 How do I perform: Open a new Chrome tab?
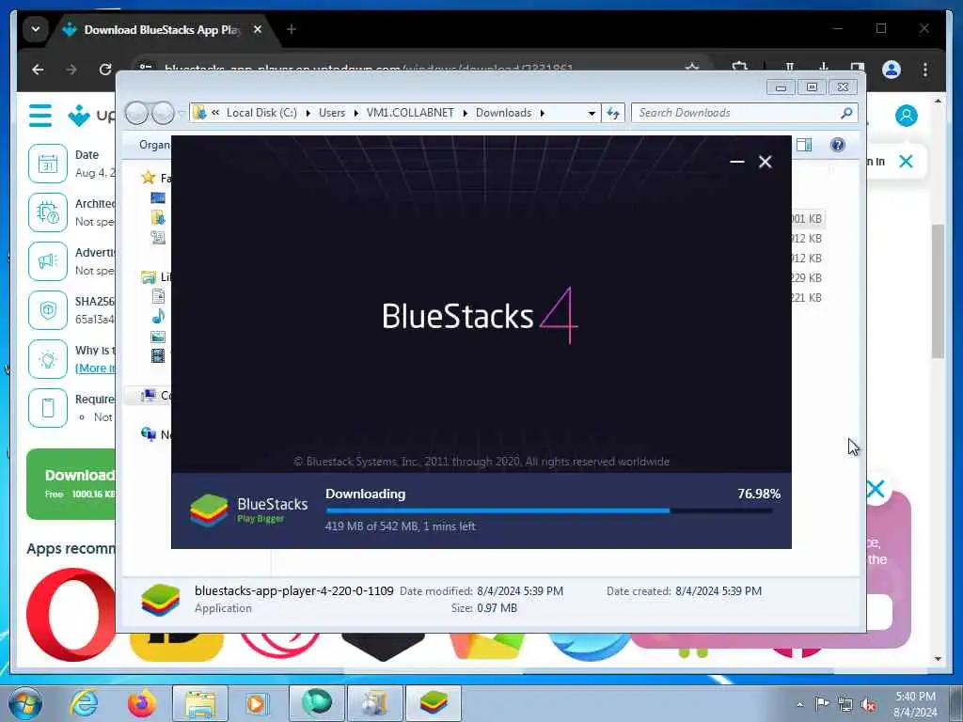(x=292, y=29)
